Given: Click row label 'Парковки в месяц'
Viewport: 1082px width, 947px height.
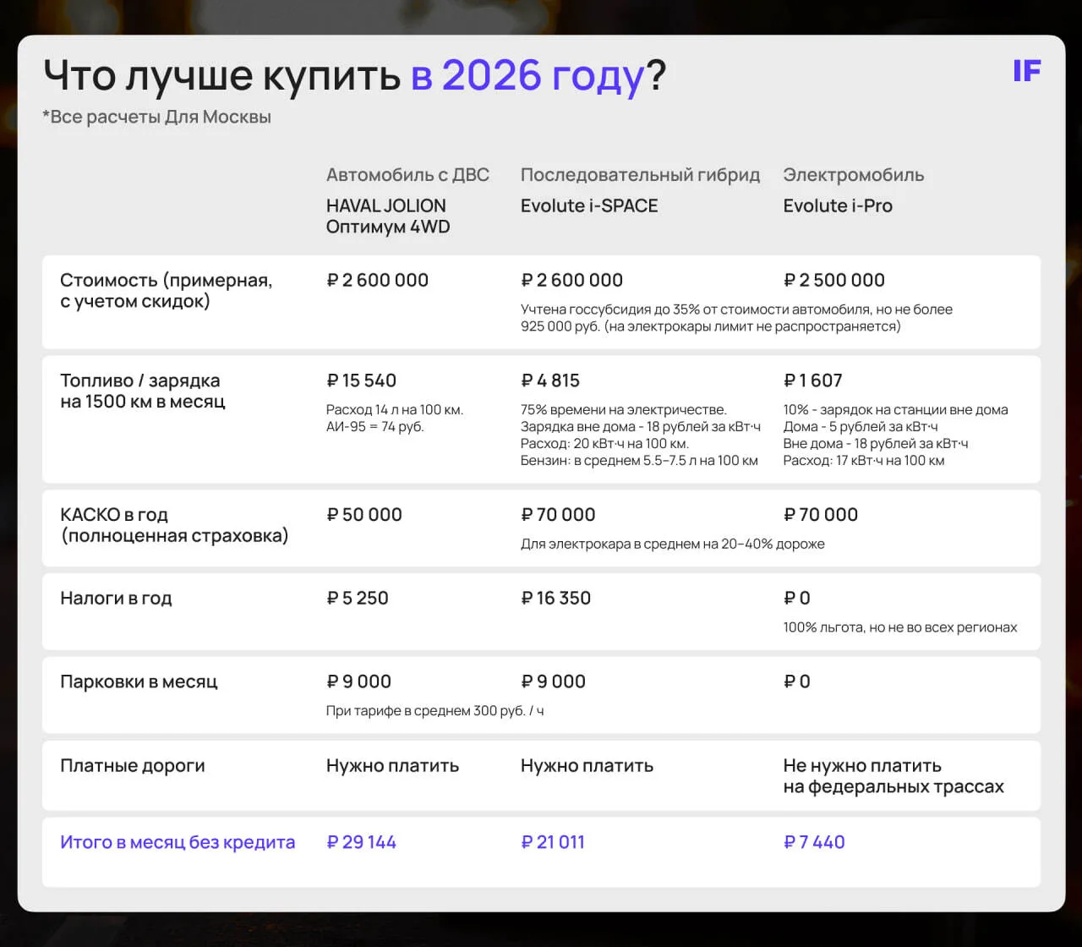Looking at the screenshot, I should (x=139, y=682).
